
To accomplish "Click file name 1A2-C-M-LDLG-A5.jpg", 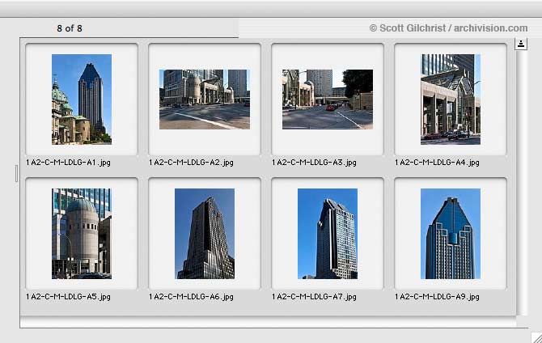I will pyautogui.click(x=69, y=297).
